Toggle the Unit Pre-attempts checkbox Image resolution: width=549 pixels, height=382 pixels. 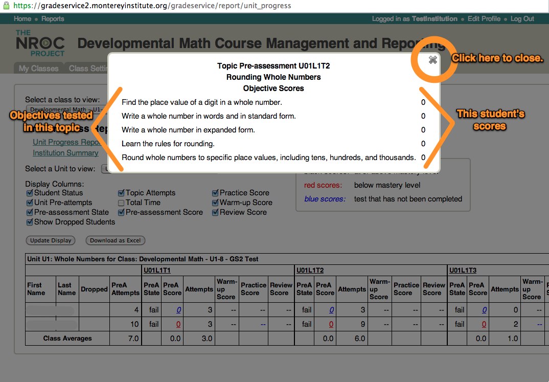point(30,203)
